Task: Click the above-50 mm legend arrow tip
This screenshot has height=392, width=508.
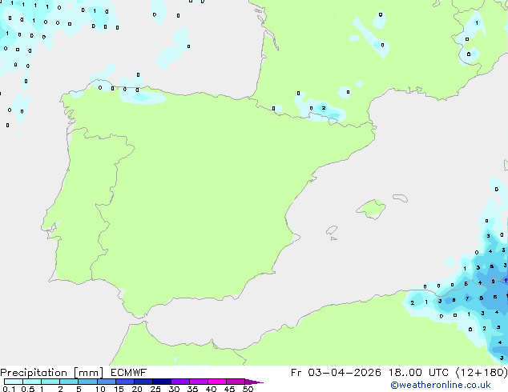Action: 254,382
